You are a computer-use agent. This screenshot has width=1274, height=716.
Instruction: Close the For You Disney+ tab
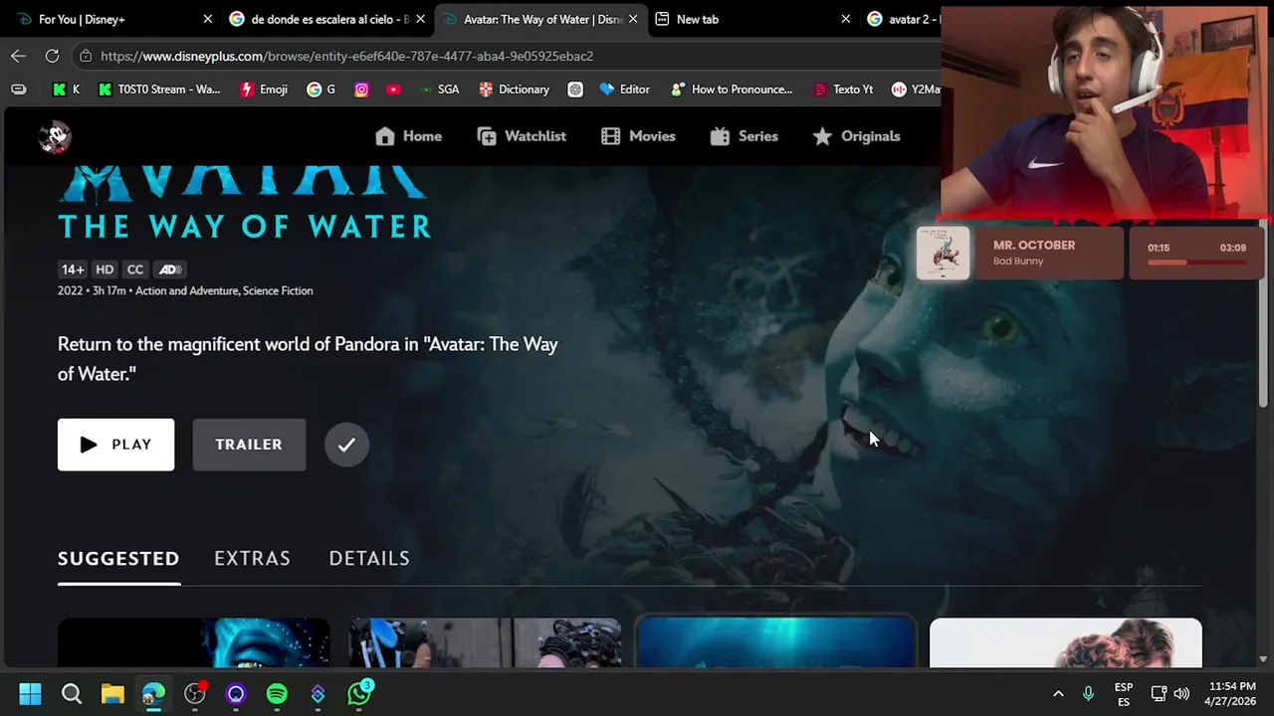click(208, 19)
